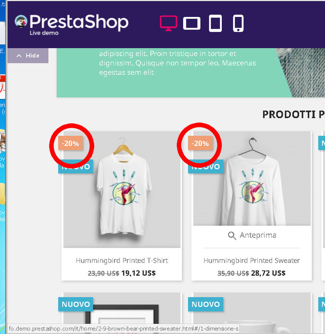Click the framed poster product thumbnail
The image size is (325, 334).
pos(122,313)
